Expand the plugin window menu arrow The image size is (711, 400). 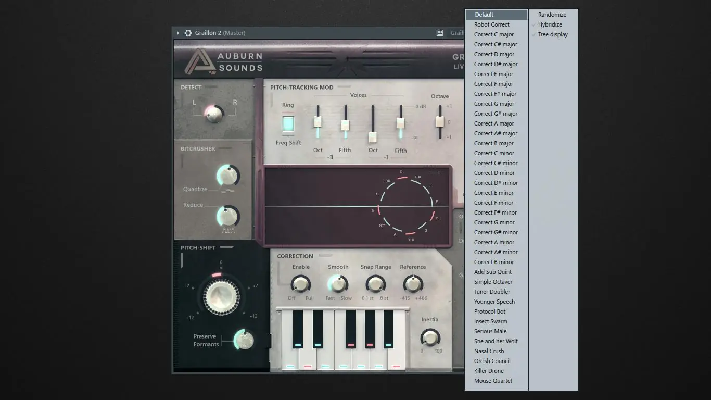click(178, 33)
